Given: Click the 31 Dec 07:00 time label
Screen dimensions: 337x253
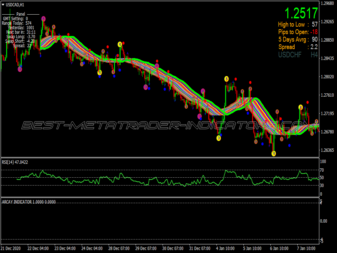Looking at the screenshot, I should coord(200,249).
